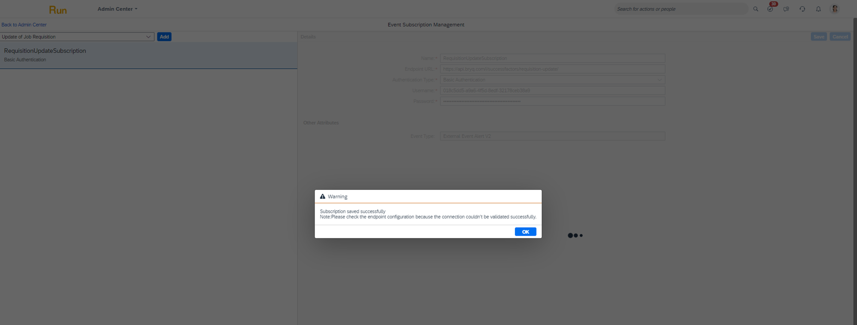Click the Cancel button in Details
Screen dimensions: 857x325
point(840,37)
